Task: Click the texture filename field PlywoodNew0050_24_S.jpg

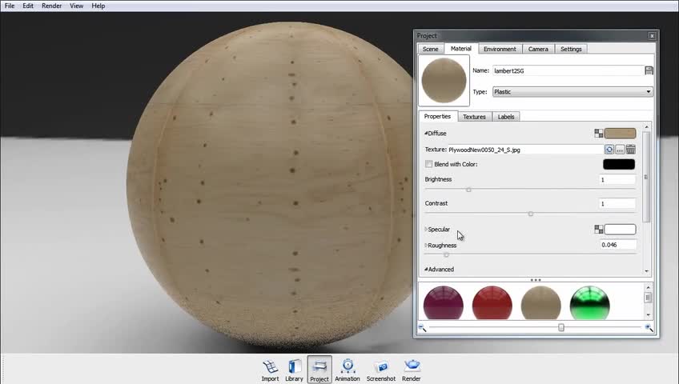Action: click(526, 150)
